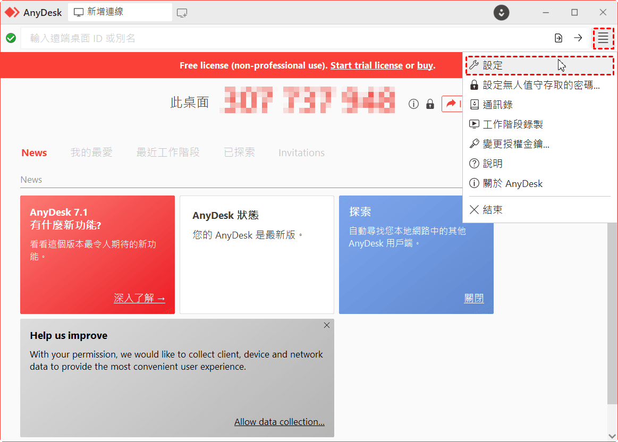The width and height of the screenshot is (618, 442).
Task: Click the hamburger main menu icon
Action: click(x=603, y=38)
